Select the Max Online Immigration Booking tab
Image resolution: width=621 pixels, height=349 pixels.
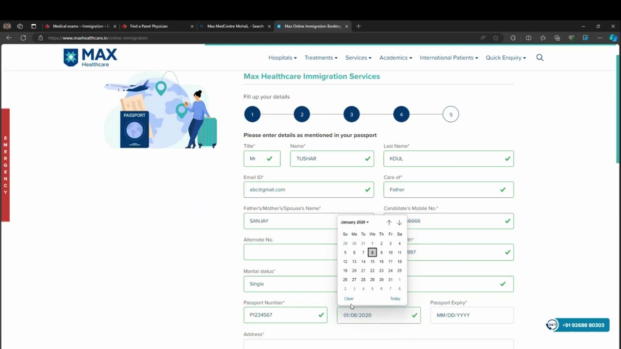[312, 26]
